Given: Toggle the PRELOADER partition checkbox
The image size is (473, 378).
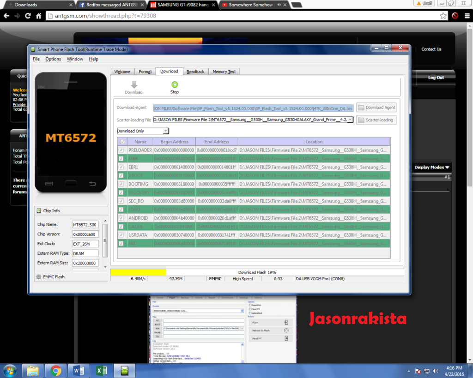Looking at the screenshot, I should click(121, 150).
